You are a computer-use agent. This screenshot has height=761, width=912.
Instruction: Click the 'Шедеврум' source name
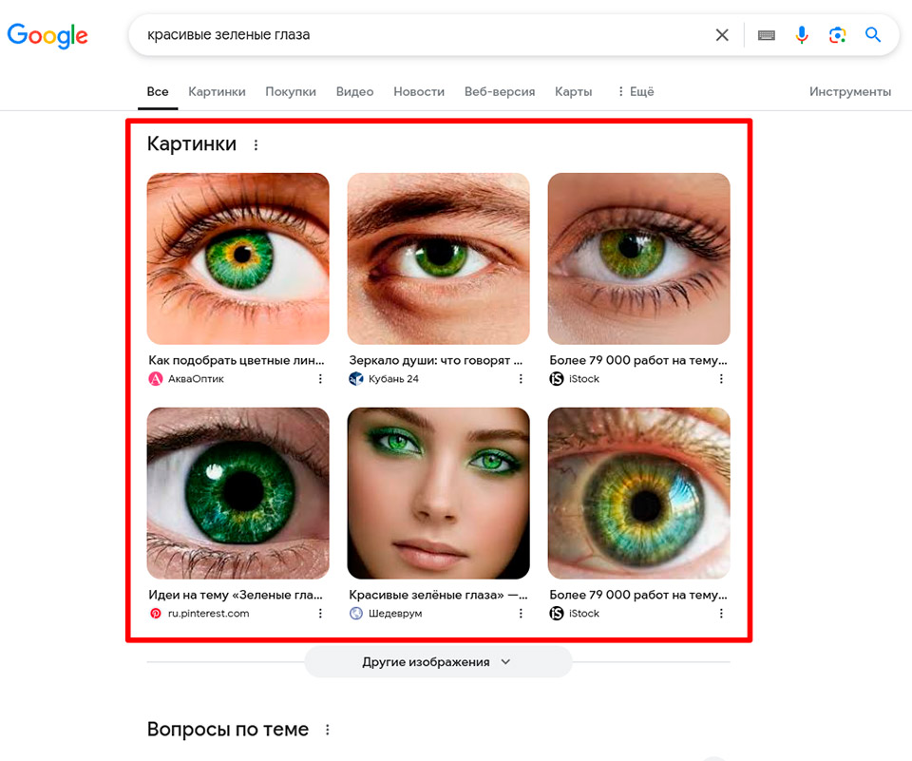(395, 613)
